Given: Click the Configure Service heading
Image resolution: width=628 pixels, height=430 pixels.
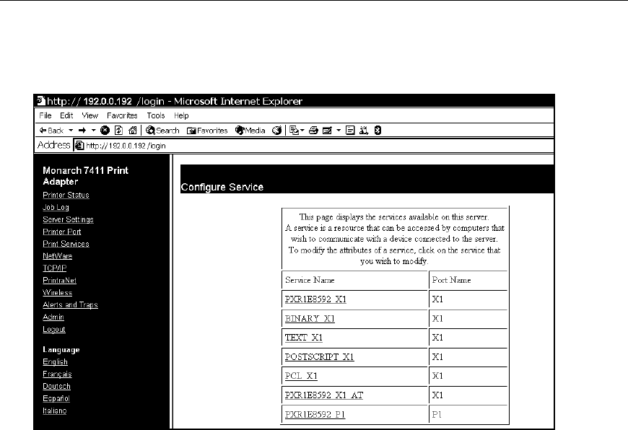Looking at the screenshot, I should coord(222,187).
